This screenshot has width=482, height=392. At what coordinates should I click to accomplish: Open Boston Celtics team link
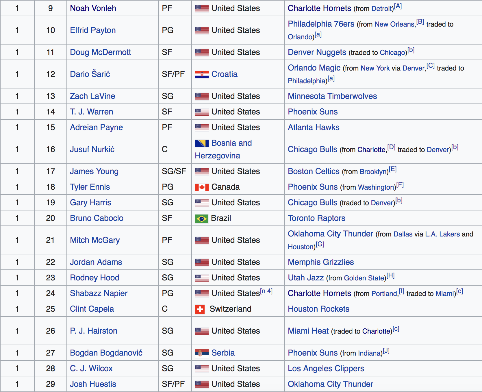point(314,171)
